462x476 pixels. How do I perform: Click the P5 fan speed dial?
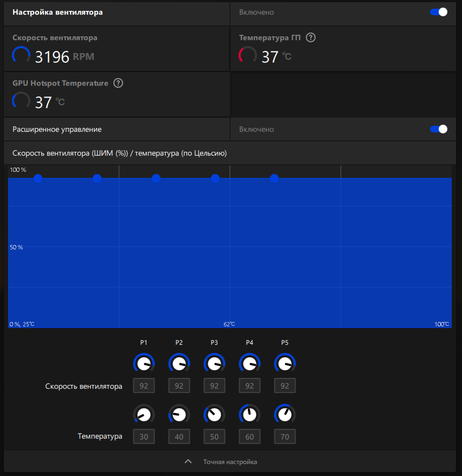(x=285, y=363)
